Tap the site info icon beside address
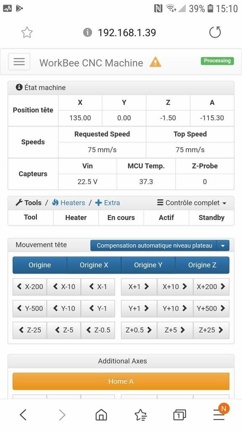The image size is (242, 431). [x=87, y=33]
